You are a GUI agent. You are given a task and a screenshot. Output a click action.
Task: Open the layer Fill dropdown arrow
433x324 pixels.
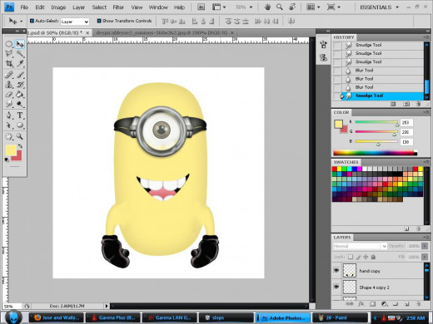[x=425, y=257]
